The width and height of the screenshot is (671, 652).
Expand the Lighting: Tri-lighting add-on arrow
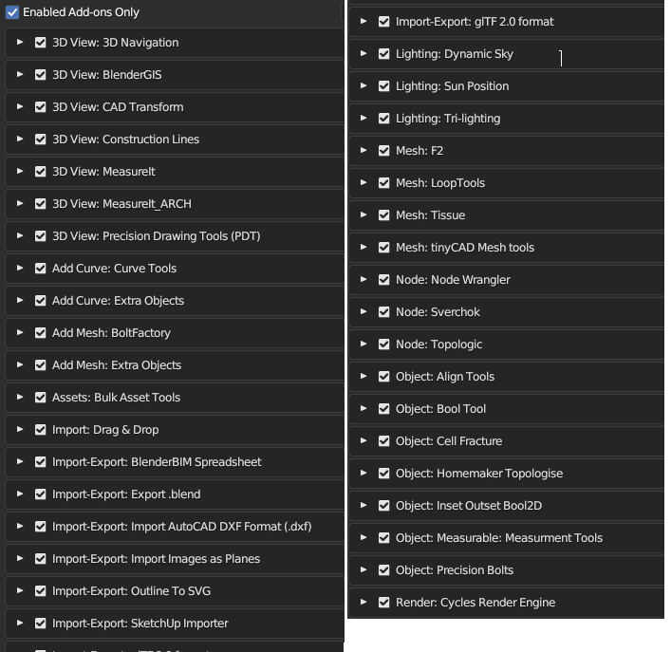tap(363, 118)
